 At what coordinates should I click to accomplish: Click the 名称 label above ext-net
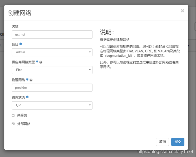point(15,26)
